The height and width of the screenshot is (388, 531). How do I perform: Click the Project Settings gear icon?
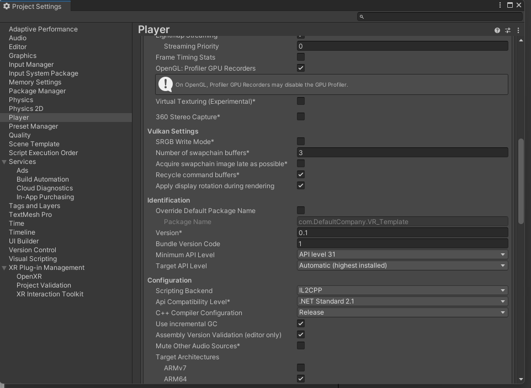pyautogui.click(x=7, y=6)
